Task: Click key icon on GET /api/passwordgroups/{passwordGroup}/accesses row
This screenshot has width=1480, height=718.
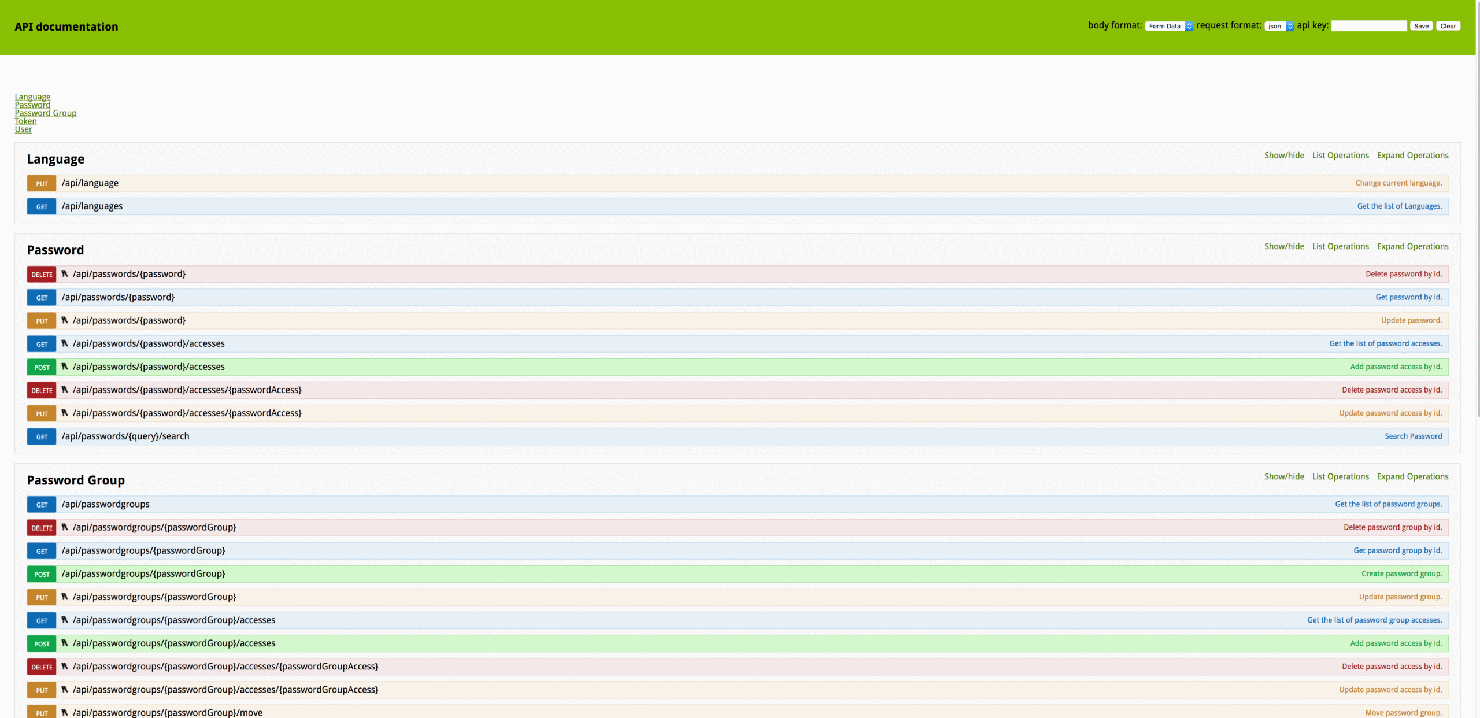Action: (65, 620)
